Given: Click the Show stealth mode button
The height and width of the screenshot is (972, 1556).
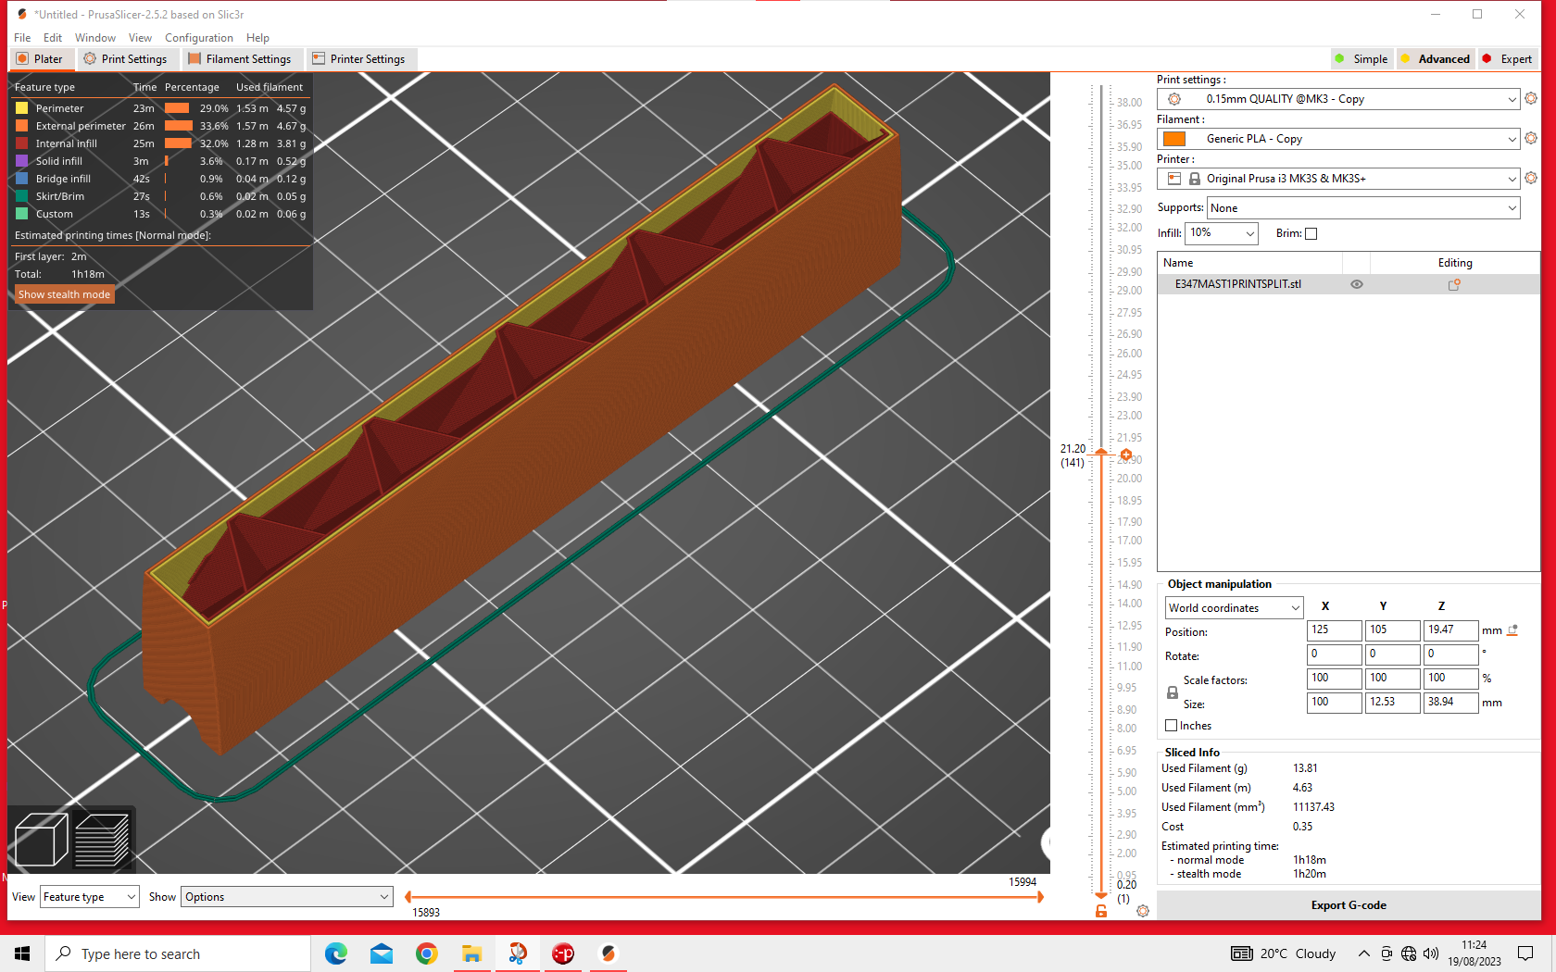Looking at the screenshot, I should tap(64, 294).
